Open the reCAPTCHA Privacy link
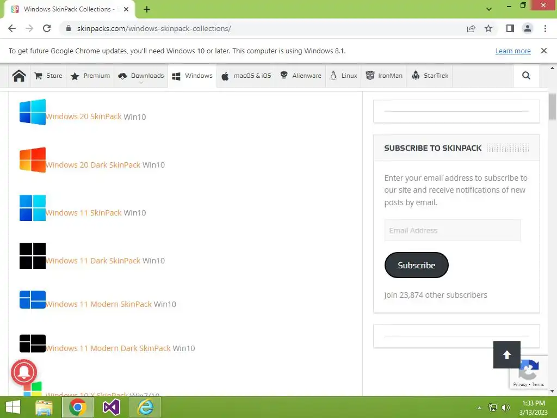 (520, 384)
